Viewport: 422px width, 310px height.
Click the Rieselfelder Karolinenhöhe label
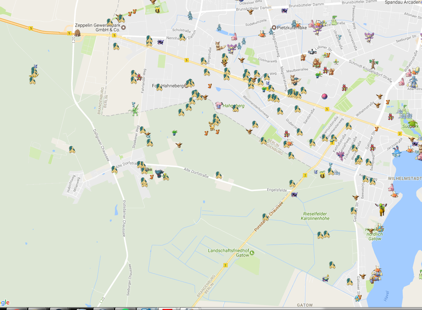(315, 216)
